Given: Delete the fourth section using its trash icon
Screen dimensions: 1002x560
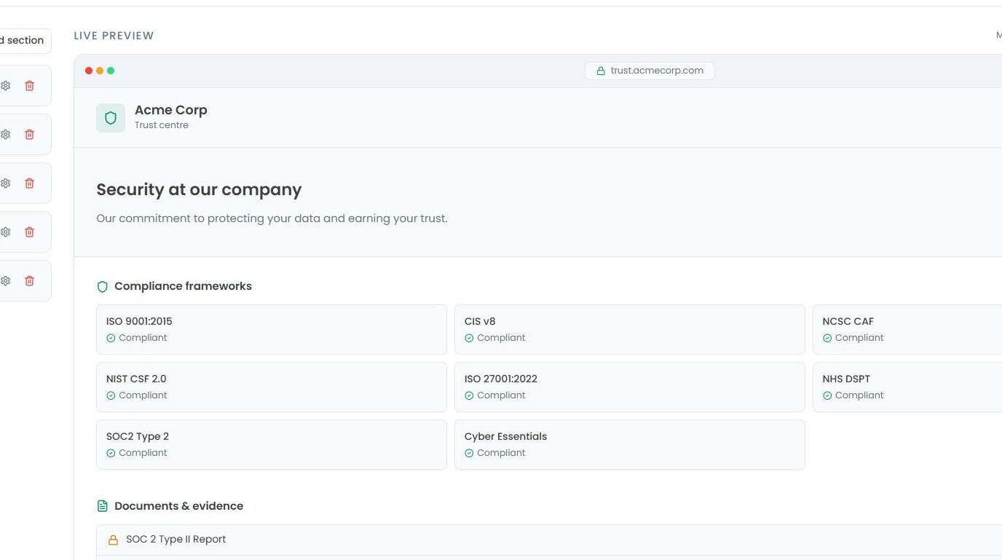Looking at the screenshot, I should coord(30,232).
